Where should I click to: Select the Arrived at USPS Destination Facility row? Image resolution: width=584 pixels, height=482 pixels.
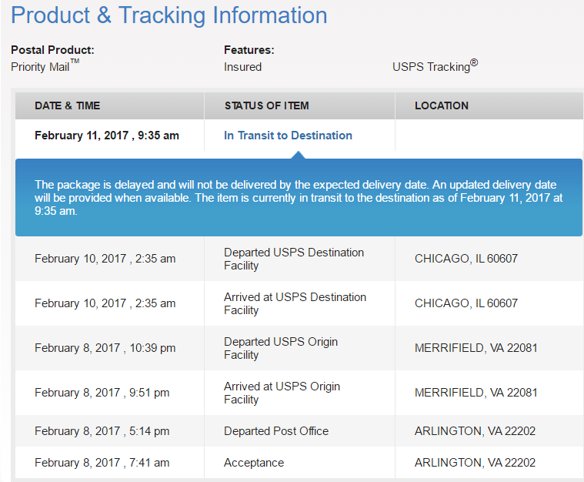click(299, 303)
